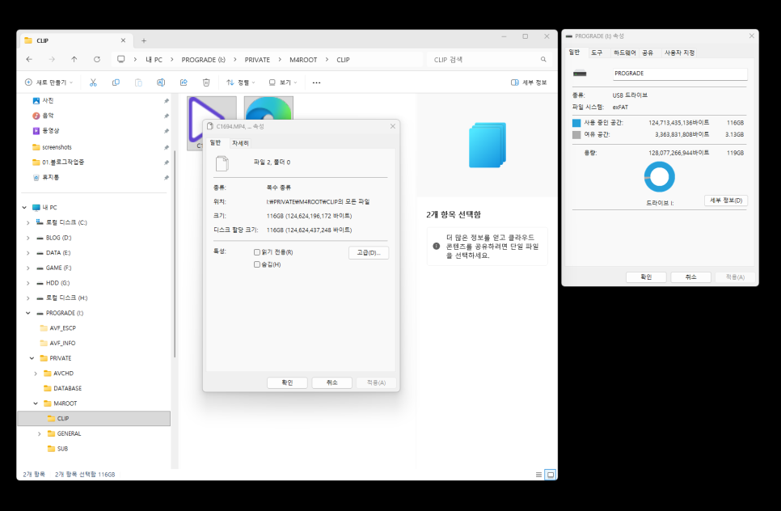Open the 정렬 sort dropdown
781x511 pixels.
241,82
